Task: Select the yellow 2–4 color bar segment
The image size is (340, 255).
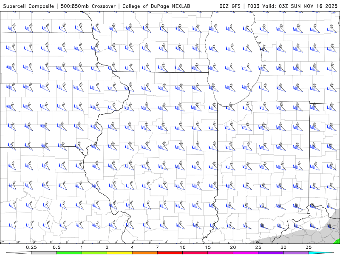Action: point(119,253)
